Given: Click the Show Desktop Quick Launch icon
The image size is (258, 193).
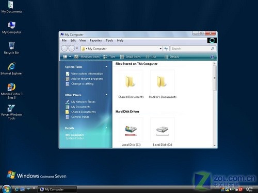Looking at the screenshot, I should (22, 189).
